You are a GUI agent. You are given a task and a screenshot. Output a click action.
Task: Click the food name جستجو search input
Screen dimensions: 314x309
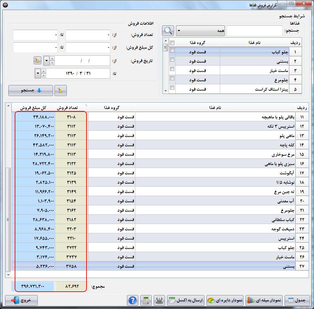(255, 31)
